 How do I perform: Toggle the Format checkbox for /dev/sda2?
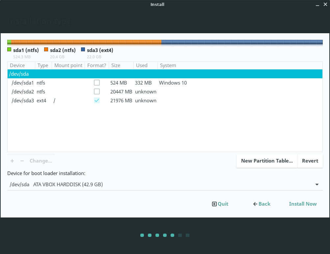(97, 91)
